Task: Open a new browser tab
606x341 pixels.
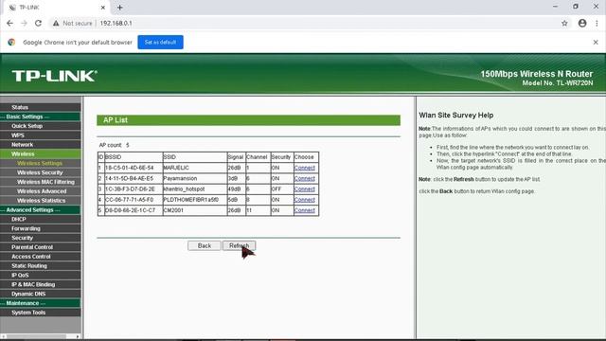Action: coord(120,8)
